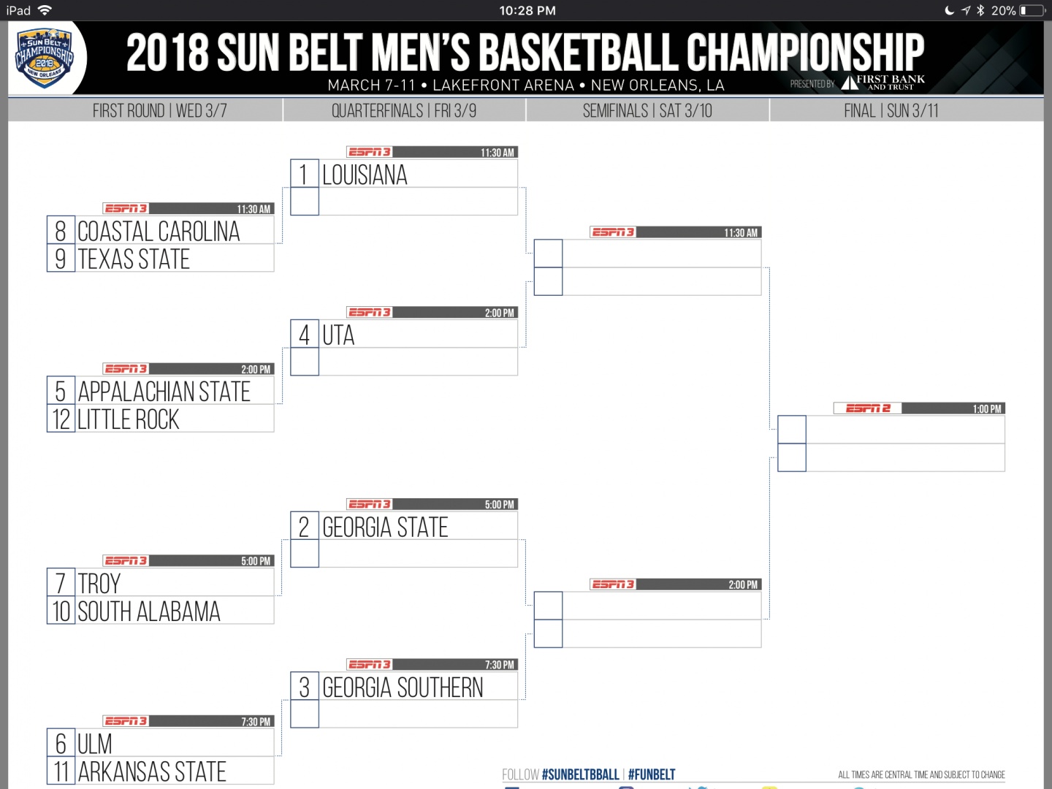
Task: Select the Final Sun 3/11 header
Action: [x=891, y=111]
